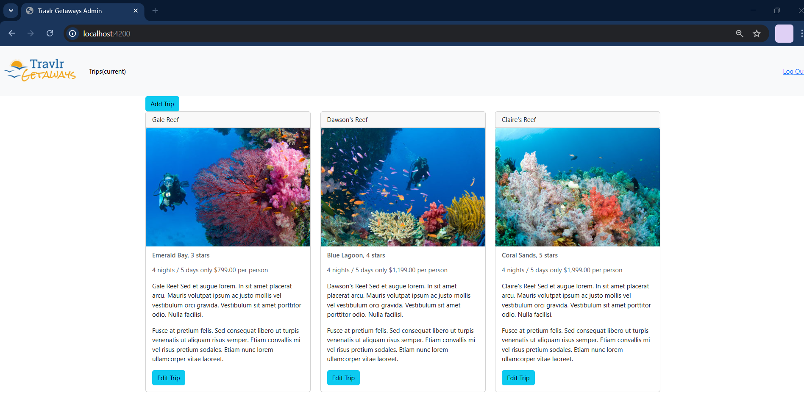804x401 pixels.
Task: Click the Log Out link
Action: click(793, 72)
